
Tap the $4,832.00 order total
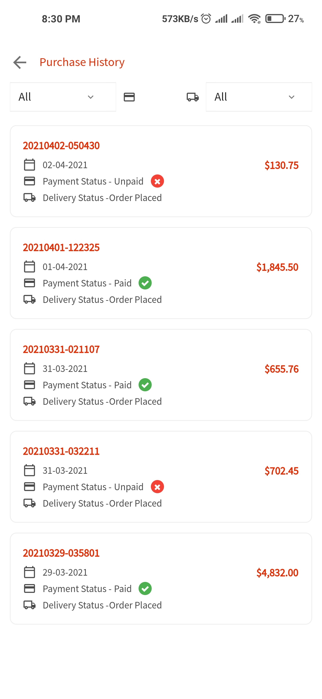277,573
